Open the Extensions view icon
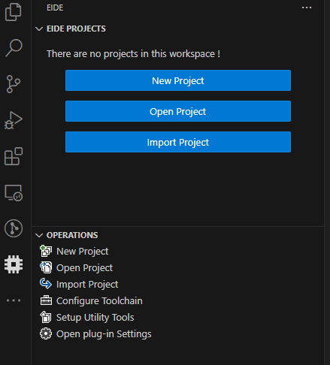 click(x=14, y=156)
